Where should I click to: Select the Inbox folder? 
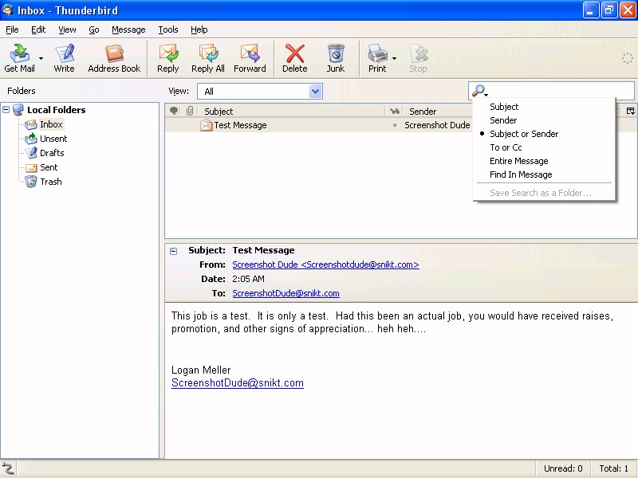51,124
